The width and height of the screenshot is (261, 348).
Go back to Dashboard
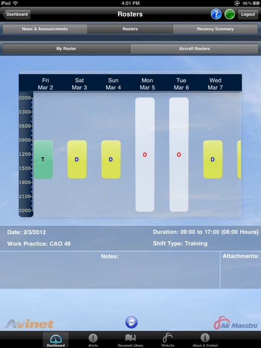tap(16, 14)
